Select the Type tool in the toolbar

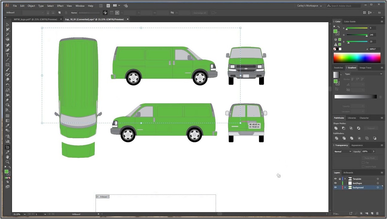point(7,55)
